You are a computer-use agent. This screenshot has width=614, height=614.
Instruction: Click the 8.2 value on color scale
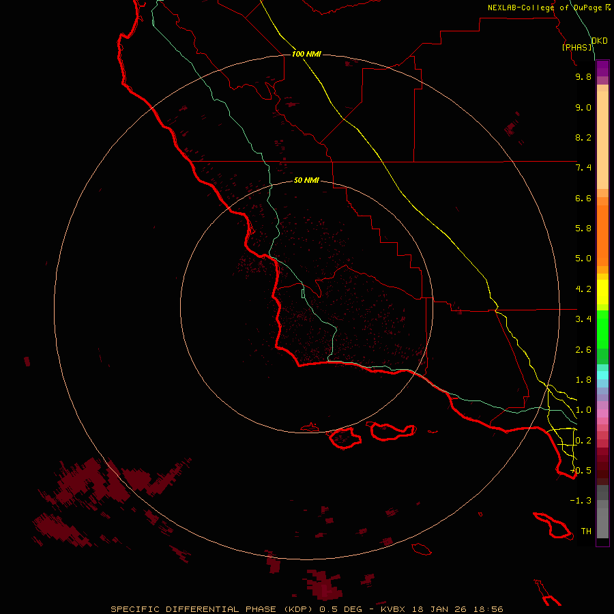pos(583,137)
